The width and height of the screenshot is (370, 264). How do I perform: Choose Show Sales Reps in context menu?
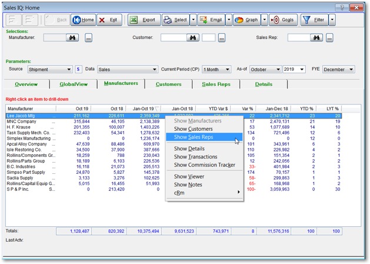coord(204,137)
